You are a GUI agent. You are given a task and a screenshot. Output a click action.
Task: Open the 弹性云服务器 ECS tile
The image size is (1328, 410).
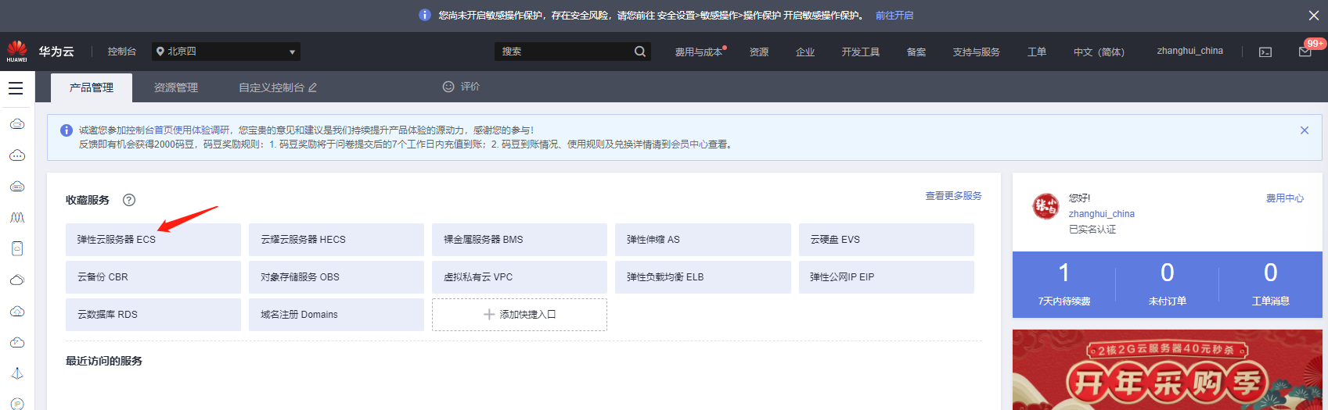tap(153, 240)
